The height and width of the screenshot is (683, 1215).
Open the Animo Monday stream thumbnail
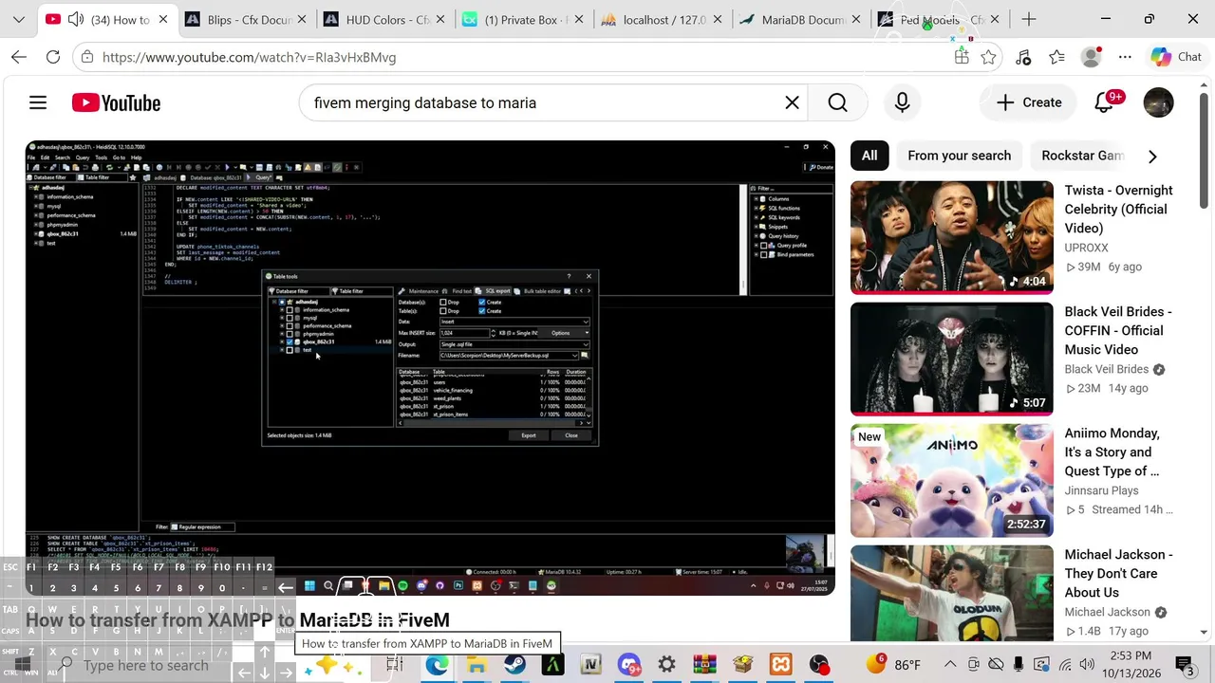coord(952,480)
